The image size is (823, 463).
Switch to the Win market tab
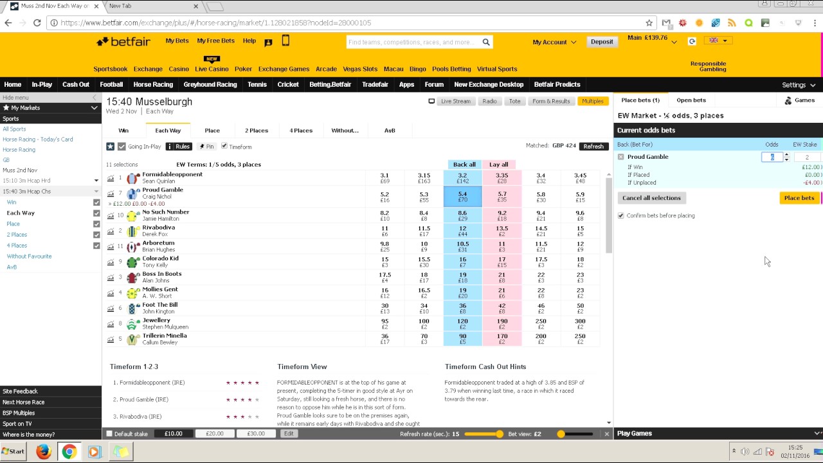(123, 131)
